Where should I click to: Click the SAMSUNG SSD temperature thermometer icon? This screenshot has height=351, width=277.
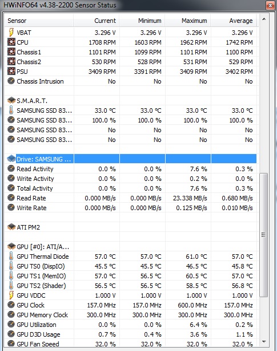coord(11,111)
